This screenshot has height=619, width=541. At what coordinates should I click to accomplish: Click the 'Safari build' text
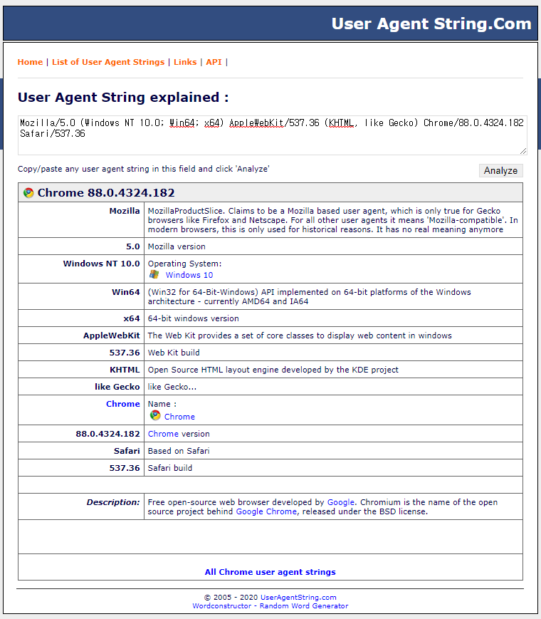point(170,468)
